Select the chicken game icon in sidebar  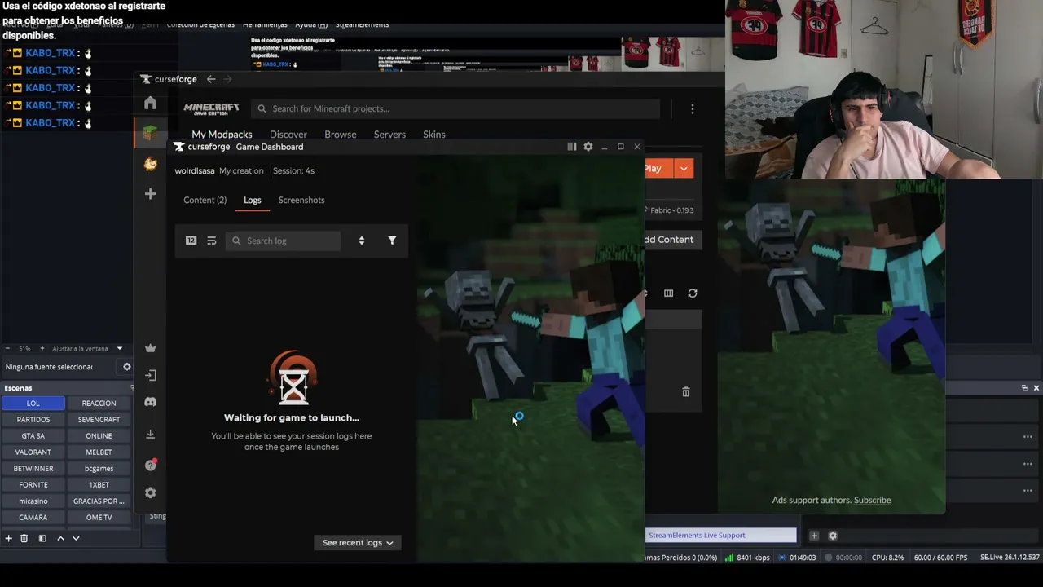(x=150, y=164)
